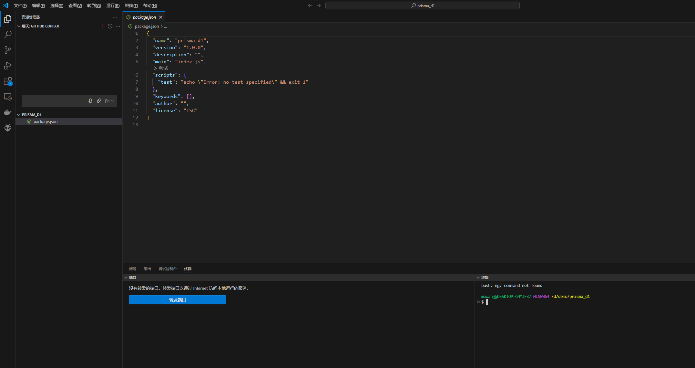Open the Terminal menu
This screenshot has width=695, height=368.
[x=131, y=5]
